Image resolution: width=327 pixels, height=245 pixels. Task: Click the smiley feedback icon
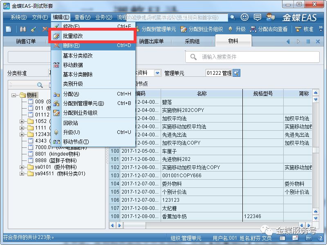244,17
